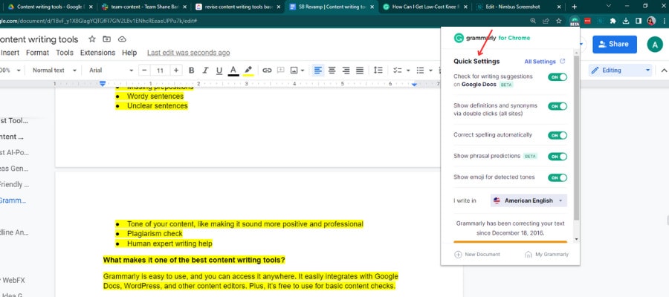Screen dimensions: 669x297
Task: Open the Chrome extensions puzzle icon
Action: point(613,21)
